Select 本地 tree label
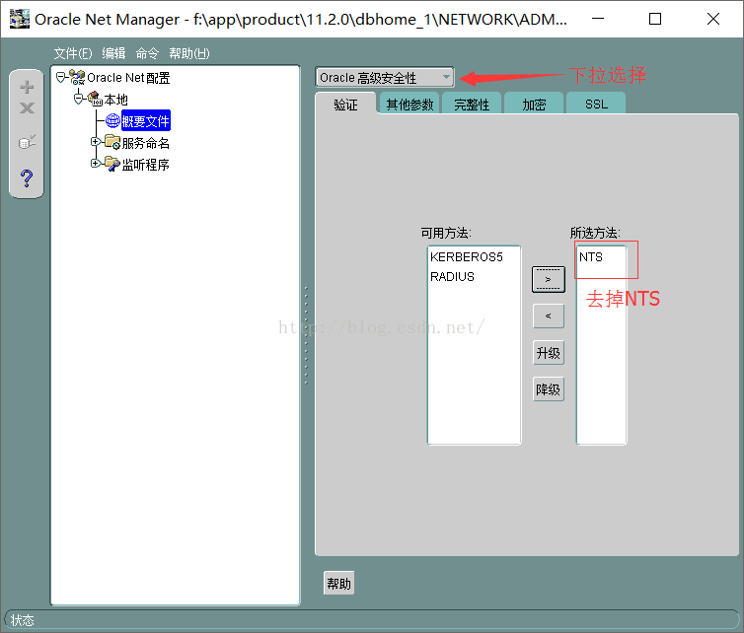The image size is (744, 633). tap(116, 100)
